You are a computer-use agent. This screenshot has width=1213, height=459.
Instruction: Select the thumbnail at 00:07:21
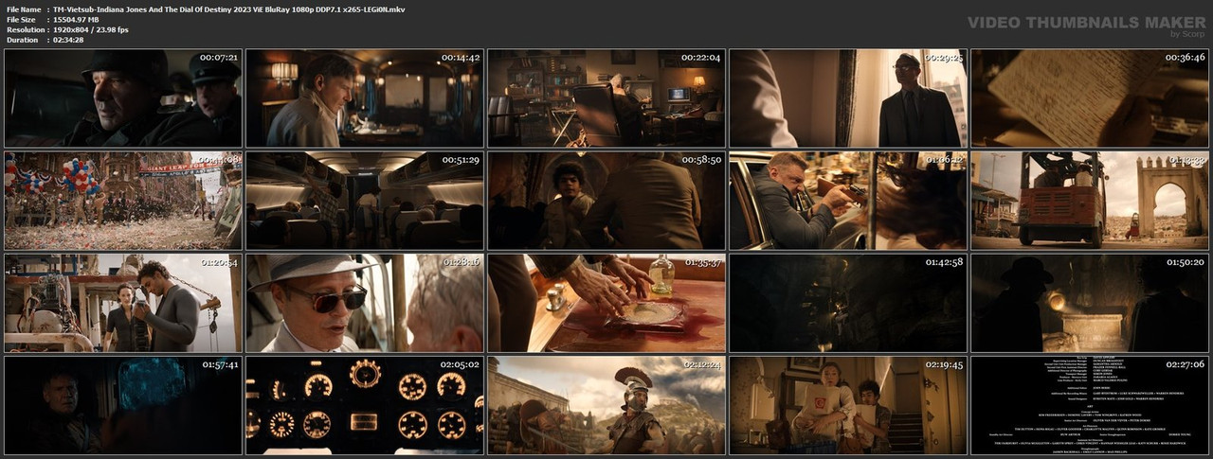click(123, 98)
